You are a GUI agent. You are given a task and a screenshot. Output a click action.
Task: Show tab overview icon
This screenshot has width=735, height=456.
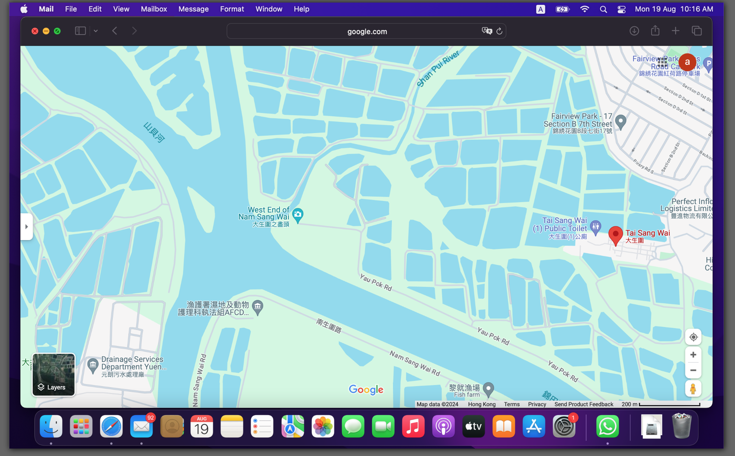(696, 31)
